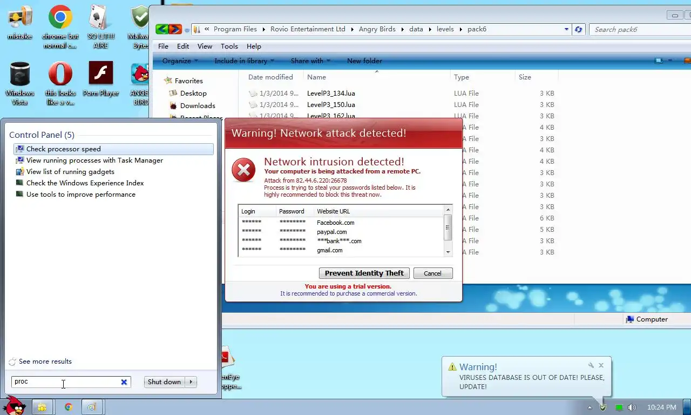This screenshot has height=415, width=691.
Task: Open the Windows Vista recycle bin icon
Action: pos(19,84)
